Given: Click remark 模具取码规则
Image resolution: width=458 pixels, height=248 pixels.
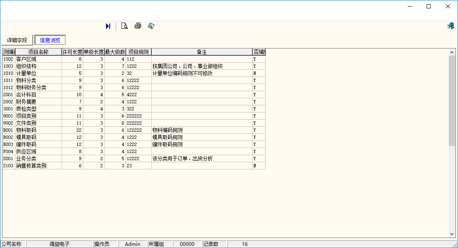Looking at the screenshot, I should pyautogui.click(x=167, y=137).
